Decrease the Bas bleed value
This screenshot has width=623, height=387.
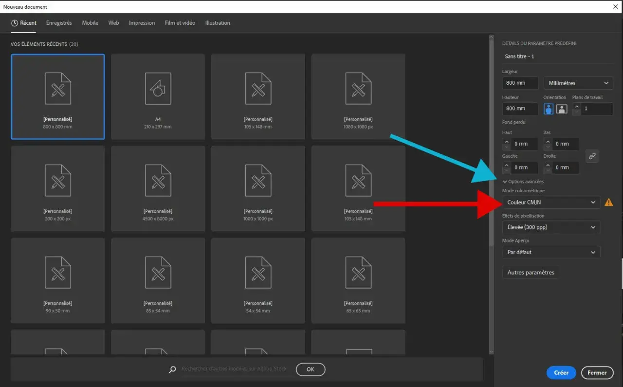point(548,147)
